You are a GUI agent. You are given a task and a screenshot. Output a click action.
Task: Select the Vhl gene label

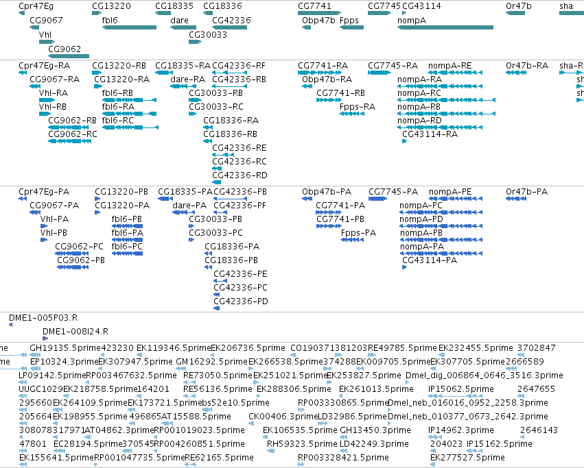[x=45, y=34]
